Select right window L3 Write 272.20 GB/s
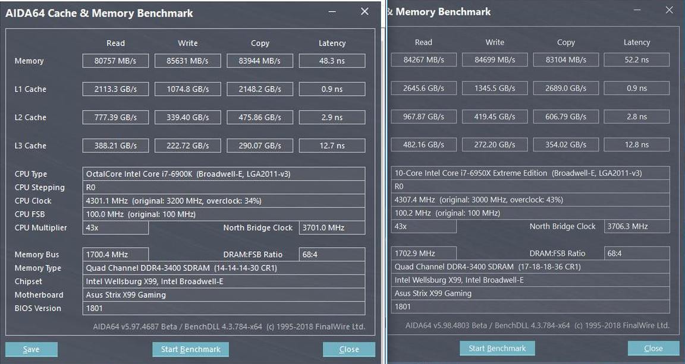This screenshot has height=364, width=685. [x=495, y=144]
